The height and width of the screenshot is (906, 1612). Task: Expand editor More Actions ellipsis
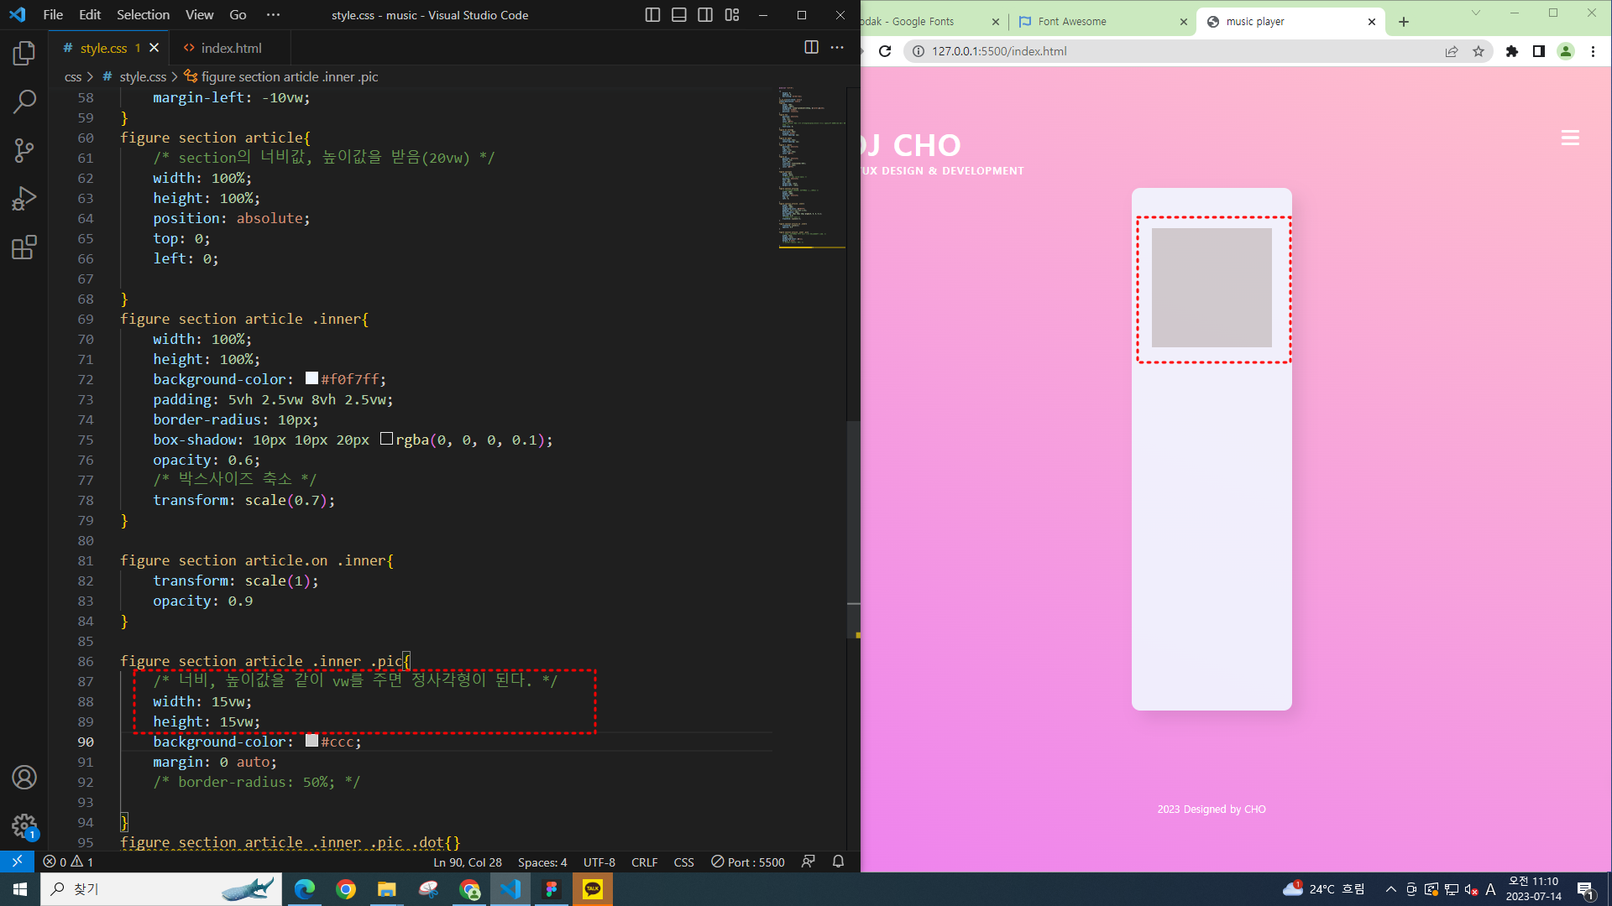coord(837,48)
